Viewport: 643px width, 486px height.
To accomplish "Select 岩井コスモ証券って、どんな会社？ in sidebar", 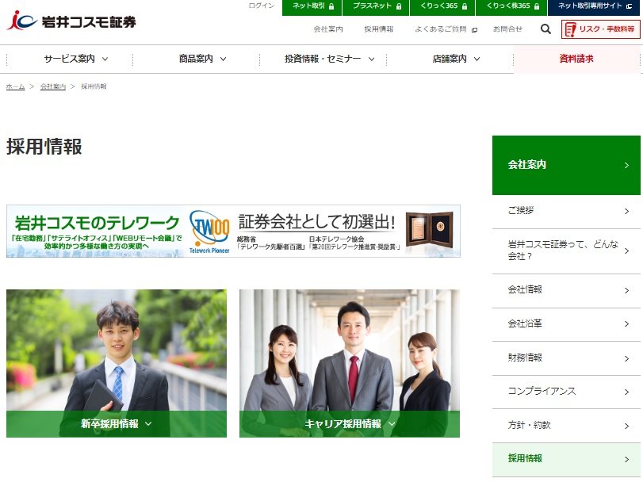I will (566, 251).
